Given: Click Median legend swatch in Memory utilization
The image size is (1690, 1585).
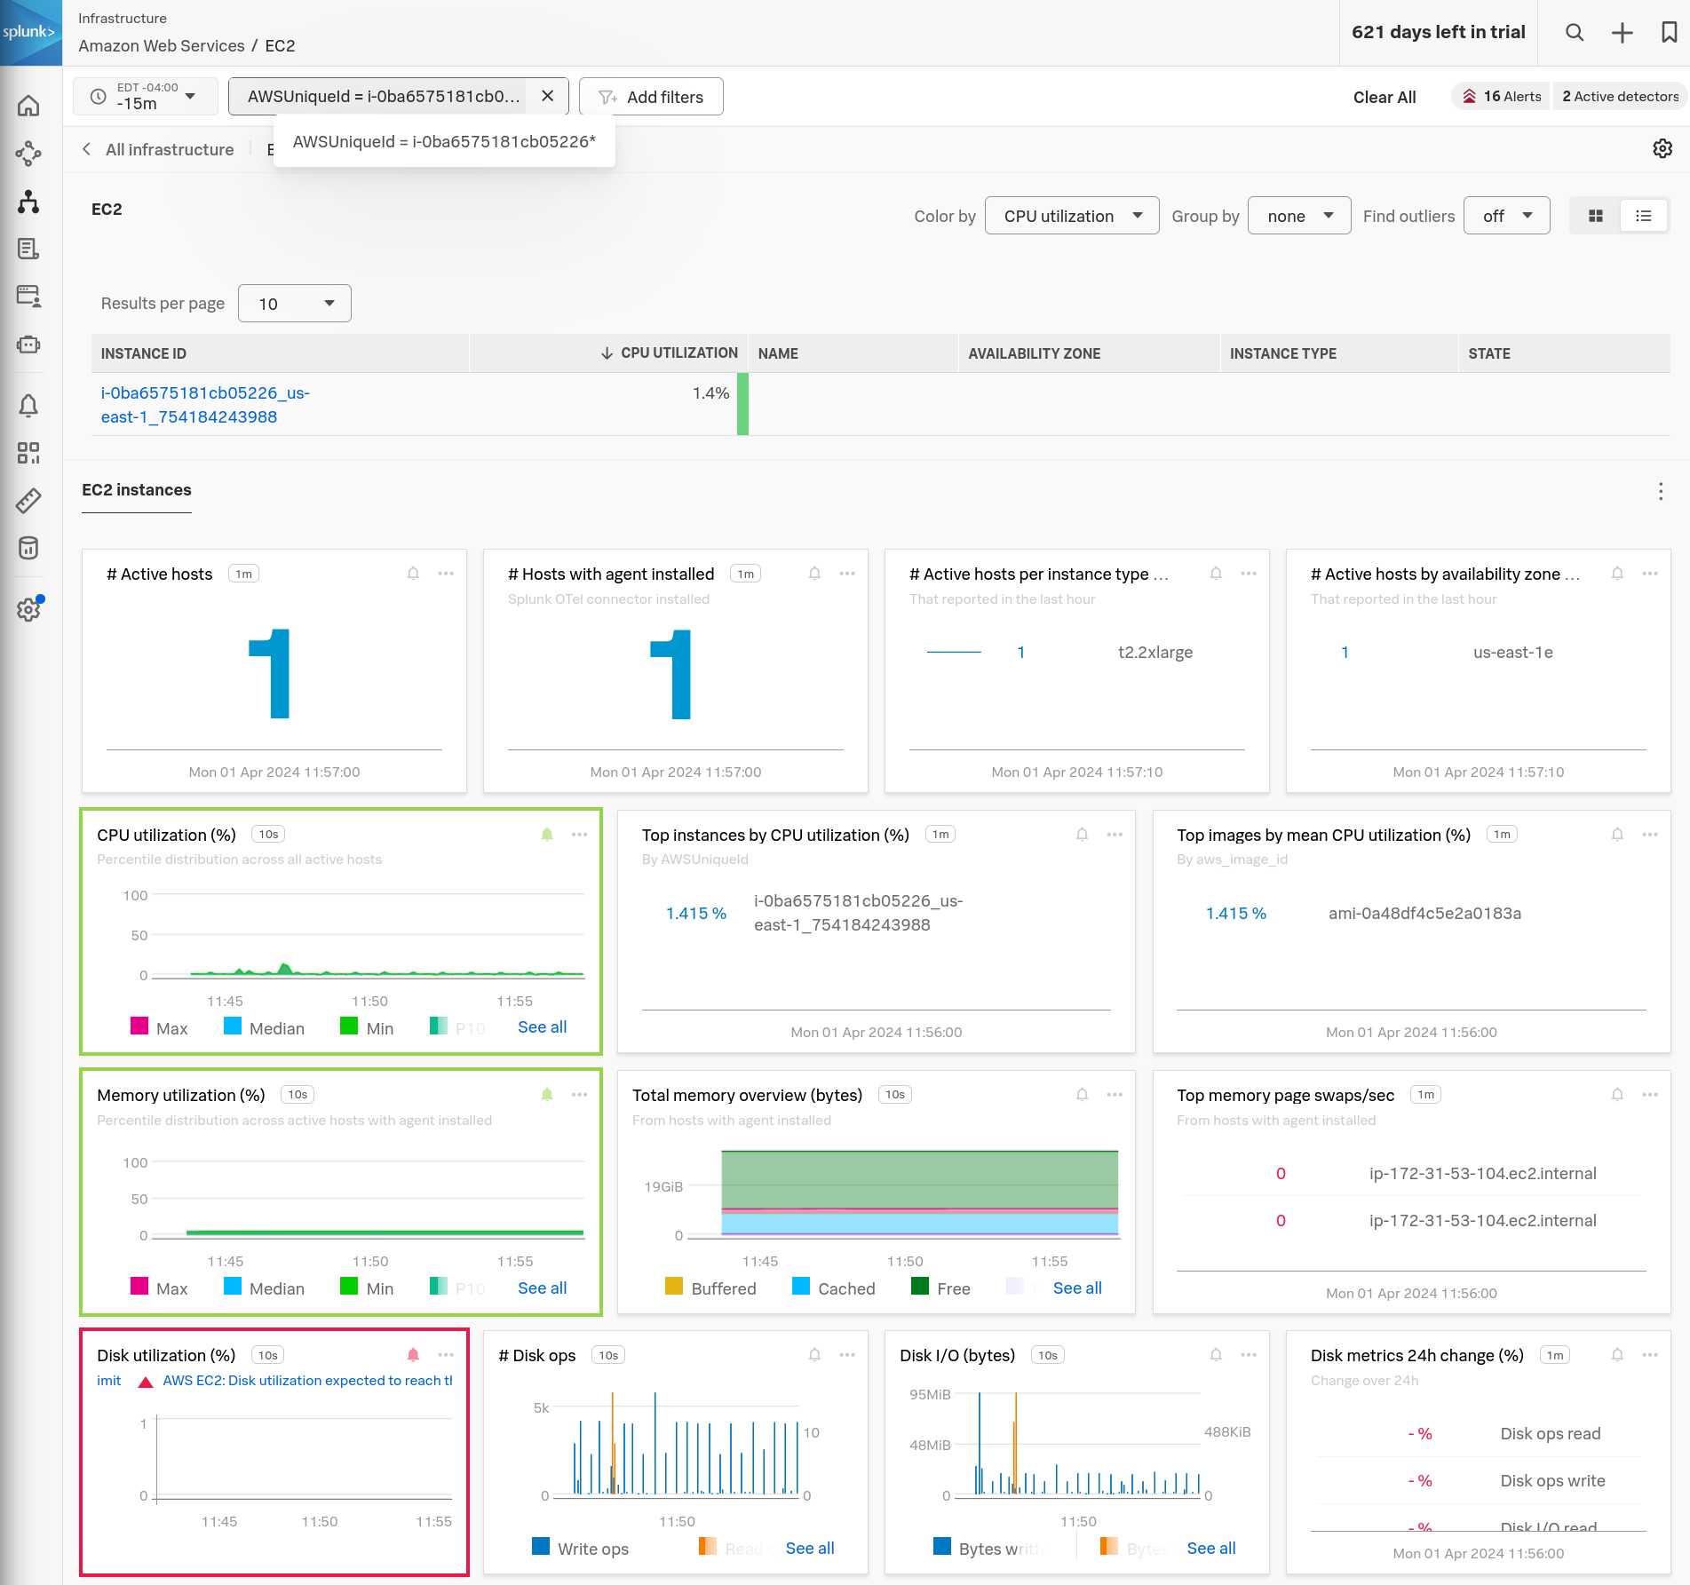Looking at the screenshot, I should pyautogui.click(x=233, y=1287).
